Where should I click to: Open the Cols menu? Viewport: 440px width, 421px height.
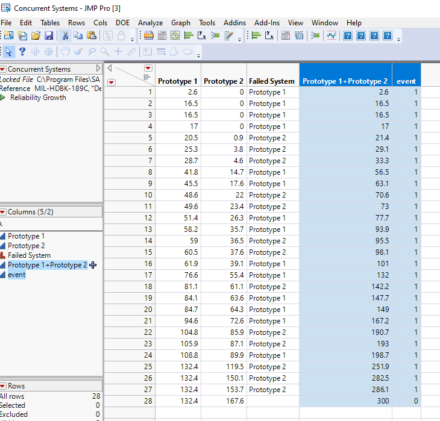pos(101,23)
